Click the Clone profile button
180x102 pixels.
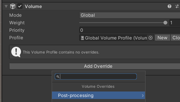tap(175, 38)
